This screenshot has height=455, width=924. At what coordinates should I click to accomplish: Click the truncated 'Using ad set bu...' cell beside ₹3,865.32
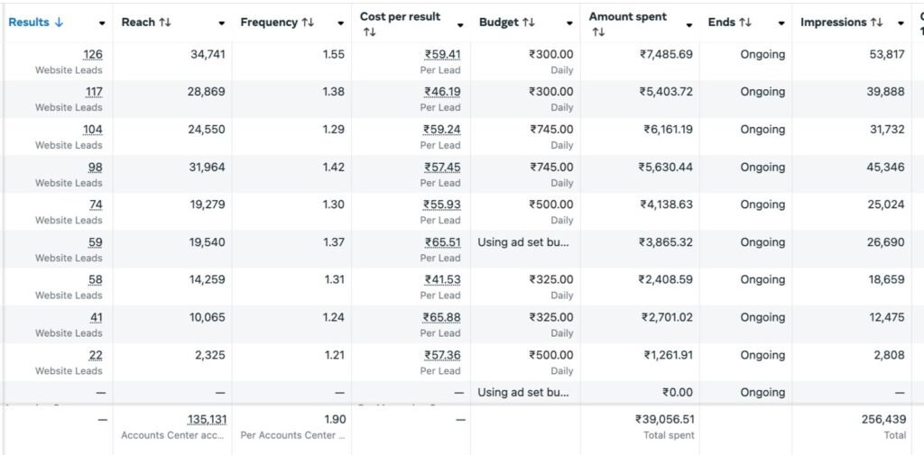(523, 242)
